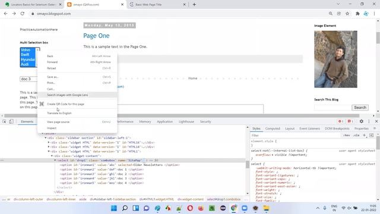Bookmark this page with the star icon
Image resolution: width=380 pixels, height=214 pixels.
pos(347,14)
